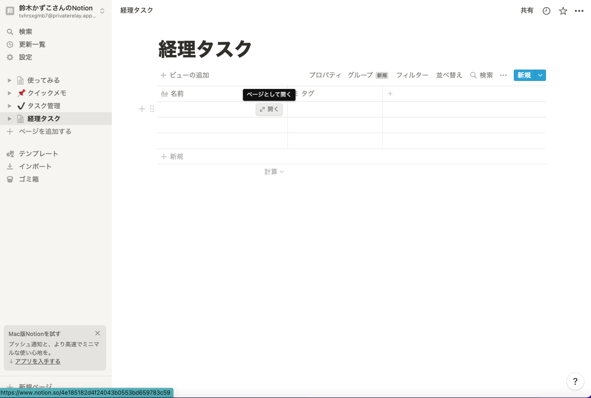The width and height of the screenshot is (591, 398).
Task: Click the アプリを入手する link
Action: point(38,361)
